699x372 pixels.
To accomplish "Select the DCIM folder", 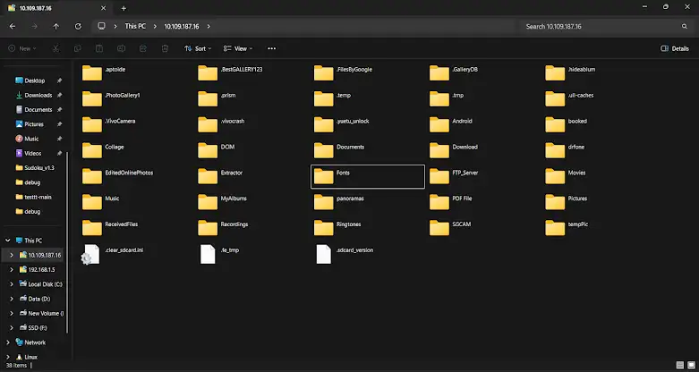I will tap(217, 150).
